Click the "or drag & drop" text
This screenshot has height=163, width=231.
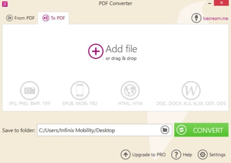click(121, 58)
